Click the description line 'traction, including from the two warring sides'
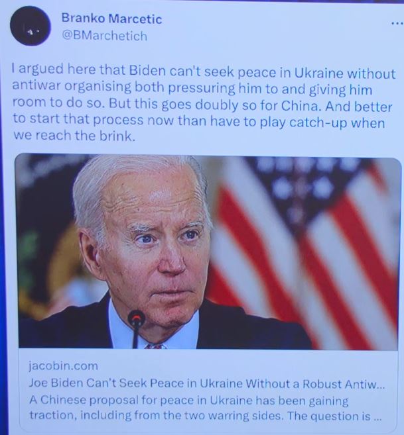 coord(205,416)
